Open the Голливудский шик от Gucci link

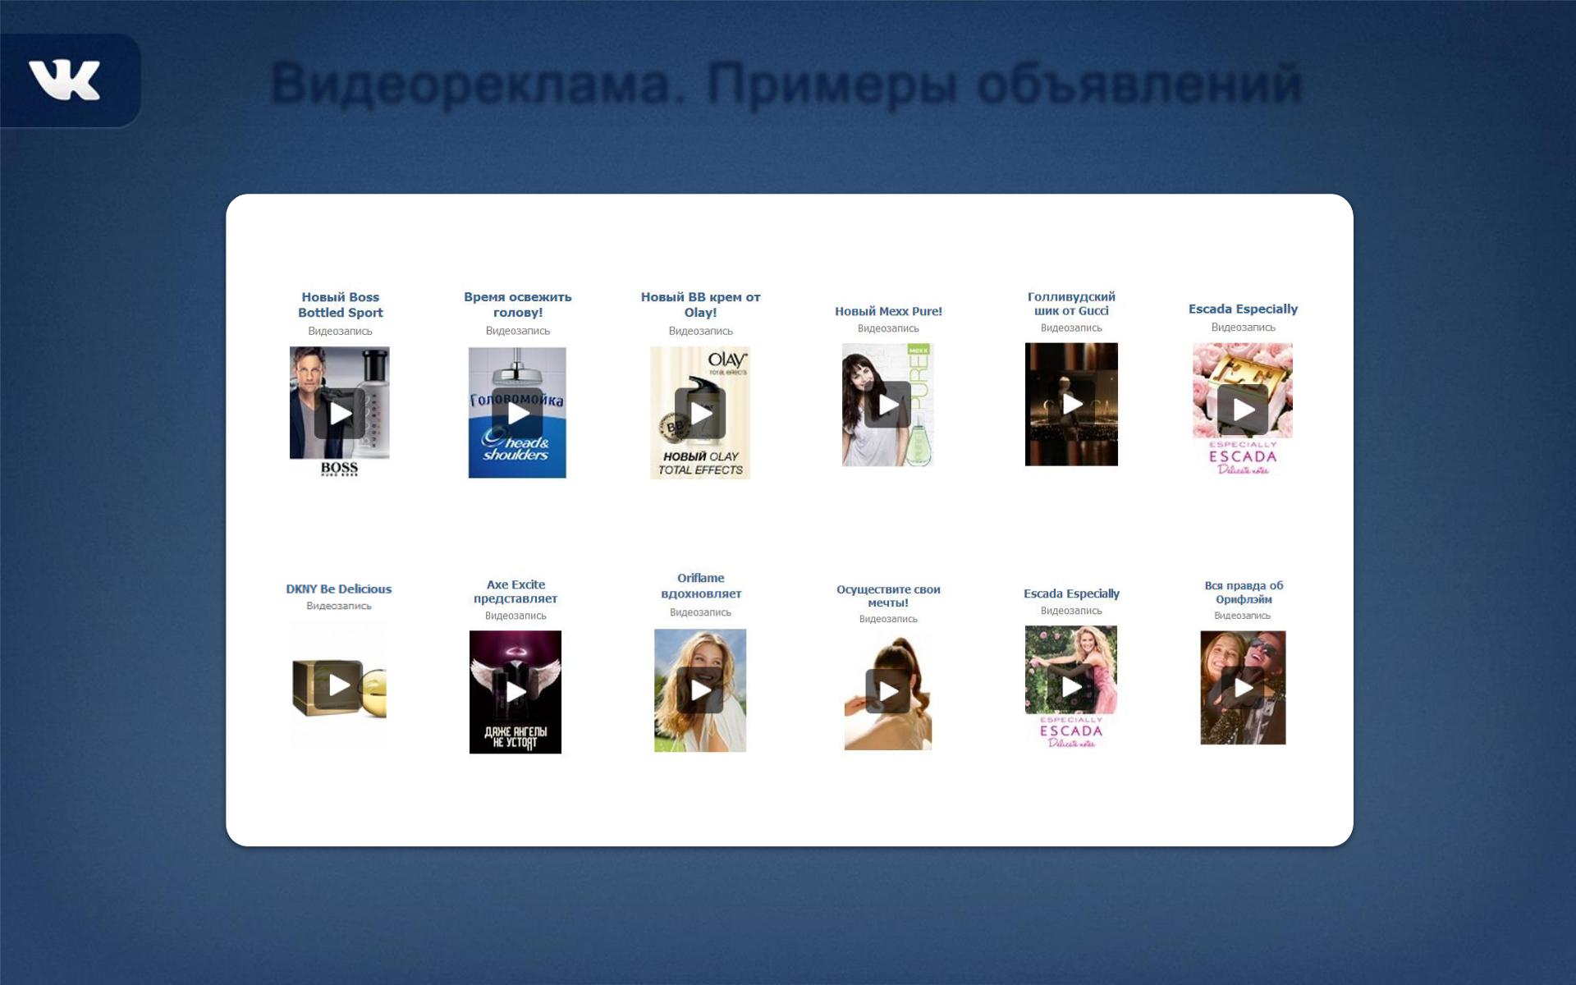click(x=1071, y=304)
